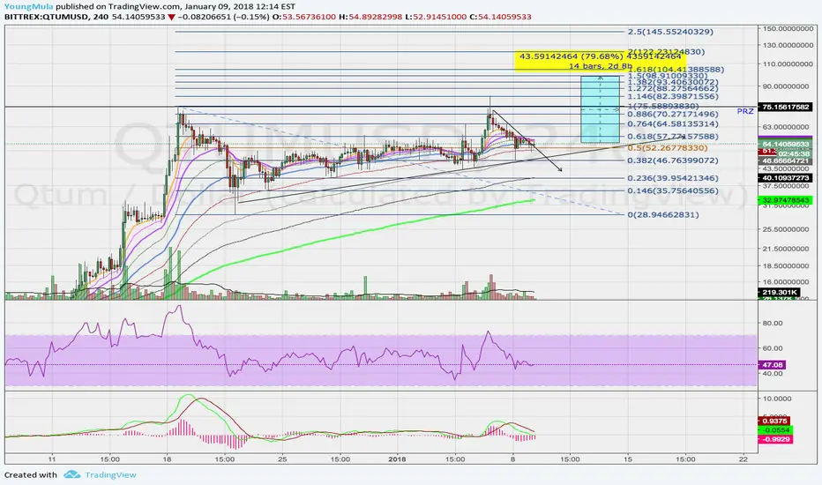This screenshot has width=822, height=485.
Task: Click the 130.00000000 price axis label
Action: point(788,46)
